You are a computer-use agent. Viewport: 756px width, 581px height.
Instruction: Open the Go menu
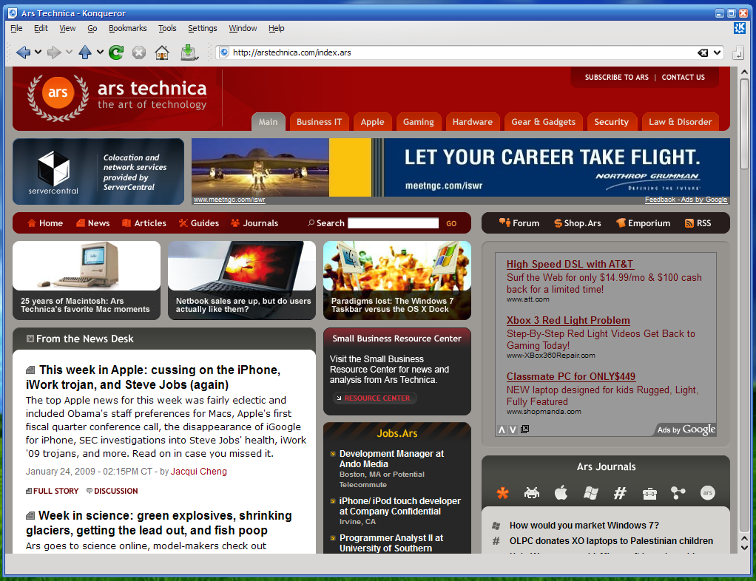pos(92,28)
